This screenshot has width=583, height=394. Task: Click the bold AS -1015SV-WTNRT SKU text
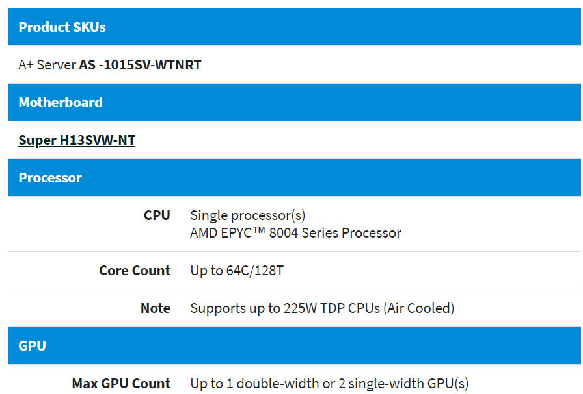pyautogui.click(x=140, y=65)
